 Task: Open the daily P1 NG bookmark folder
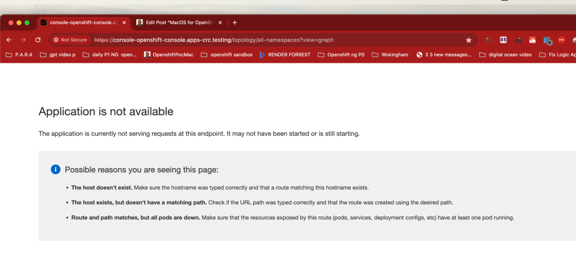109,54
